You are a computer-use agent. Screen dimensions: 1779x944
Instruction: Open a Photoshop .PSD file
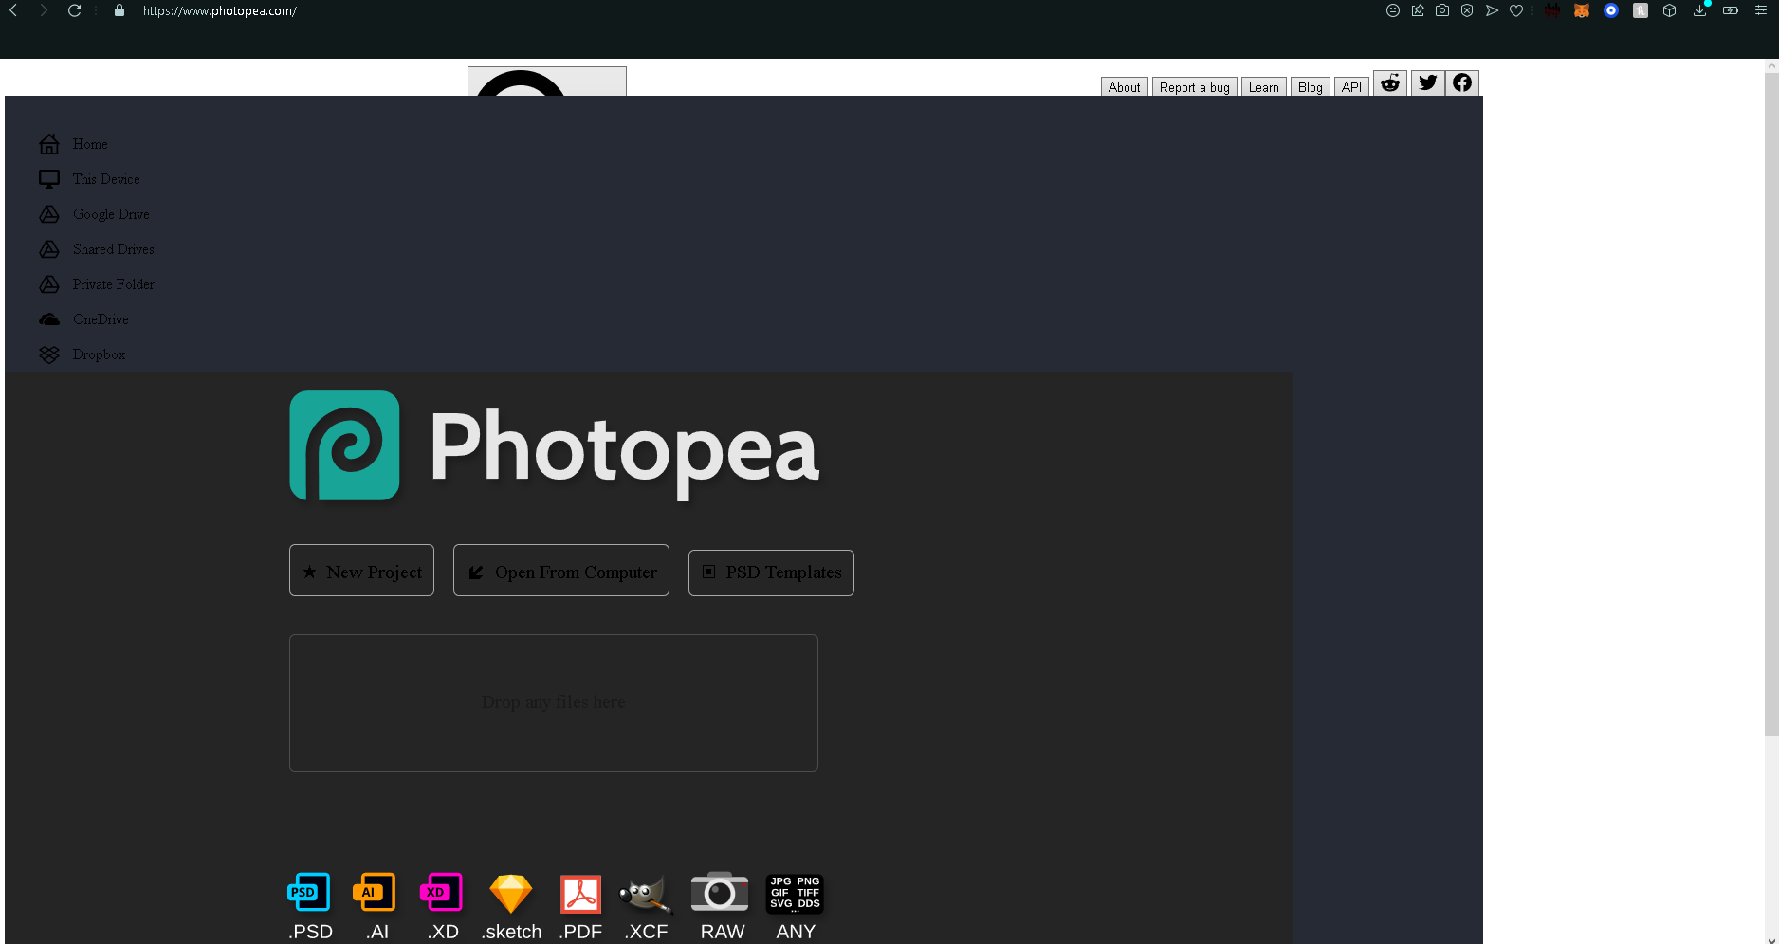[x=308, y=892]
